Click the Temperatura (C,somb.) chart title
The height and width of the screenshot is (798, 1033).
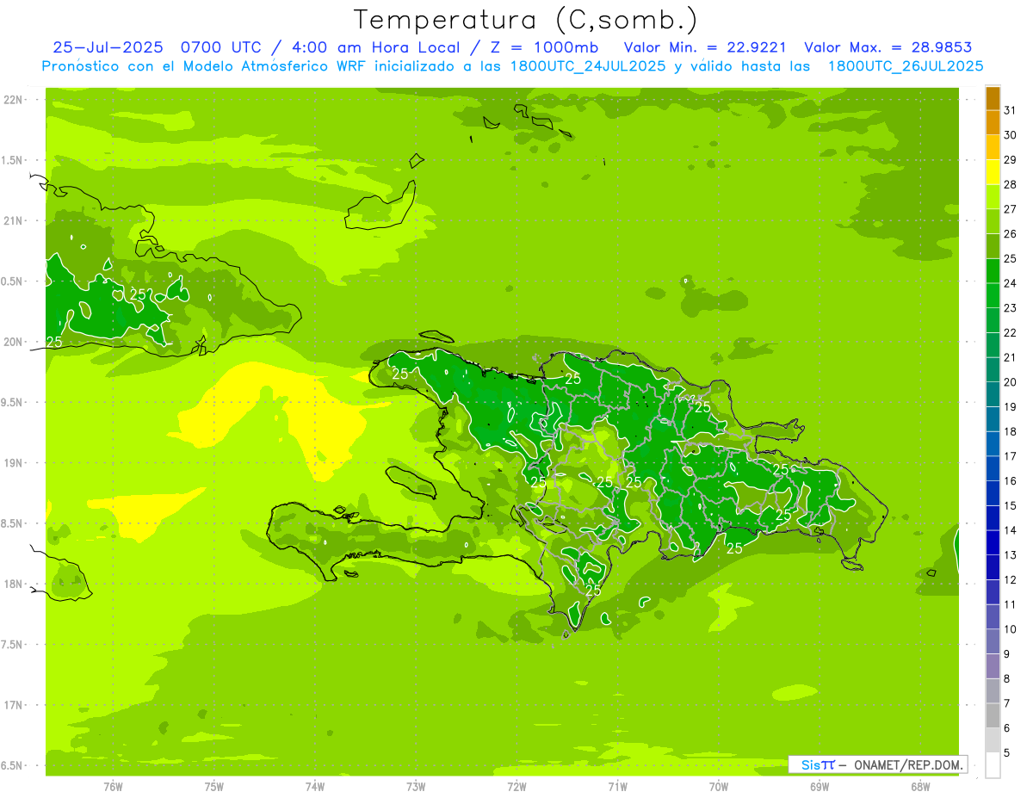click(x=526, y=19)
